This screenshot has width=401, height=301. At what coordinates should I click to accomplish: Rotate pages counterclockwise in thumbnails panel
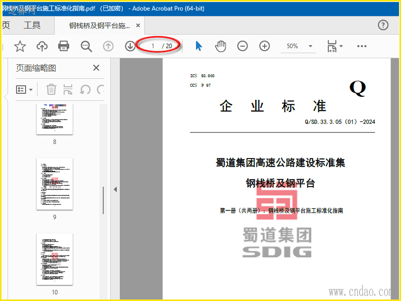click(85, 90)
